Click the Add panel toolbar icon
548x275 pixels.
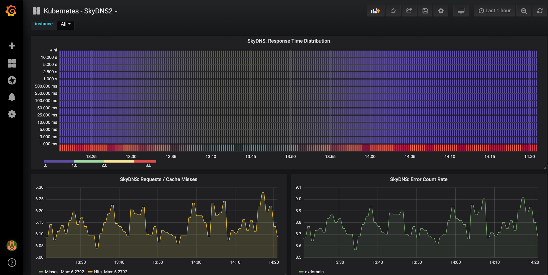pyautogui.click(x=375, y=11)
